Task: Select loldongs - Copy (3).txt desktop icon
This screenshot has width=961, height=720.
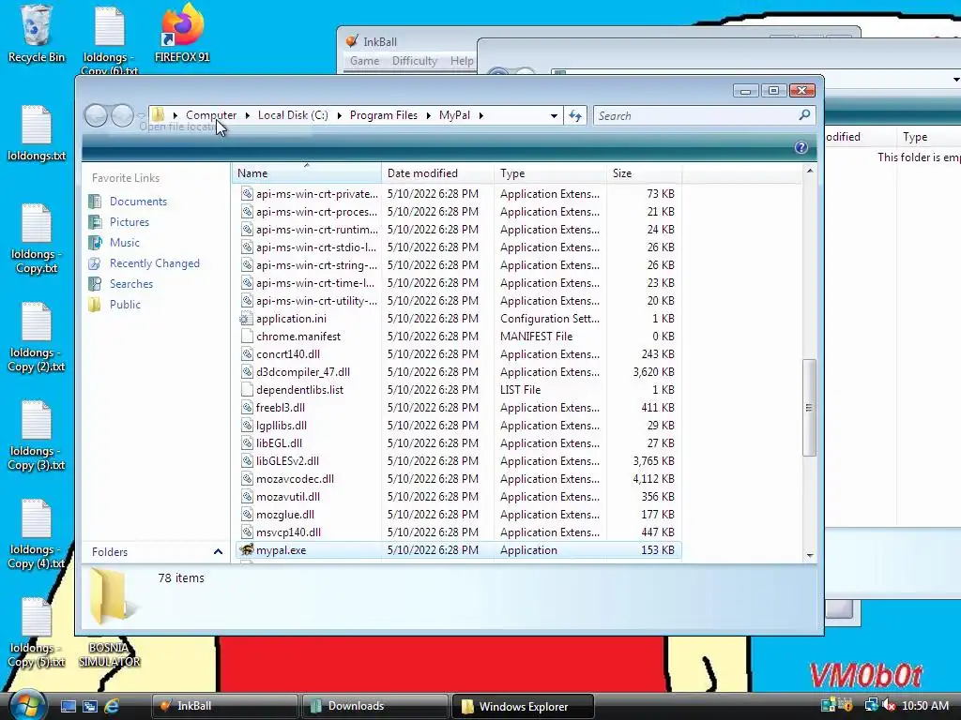Action: click(x=37, y=436)
